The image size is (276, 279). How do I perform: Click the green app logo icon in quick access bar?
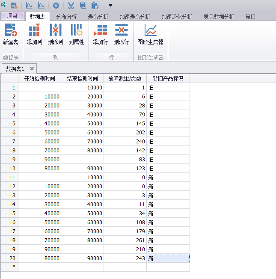coord(3,5)
